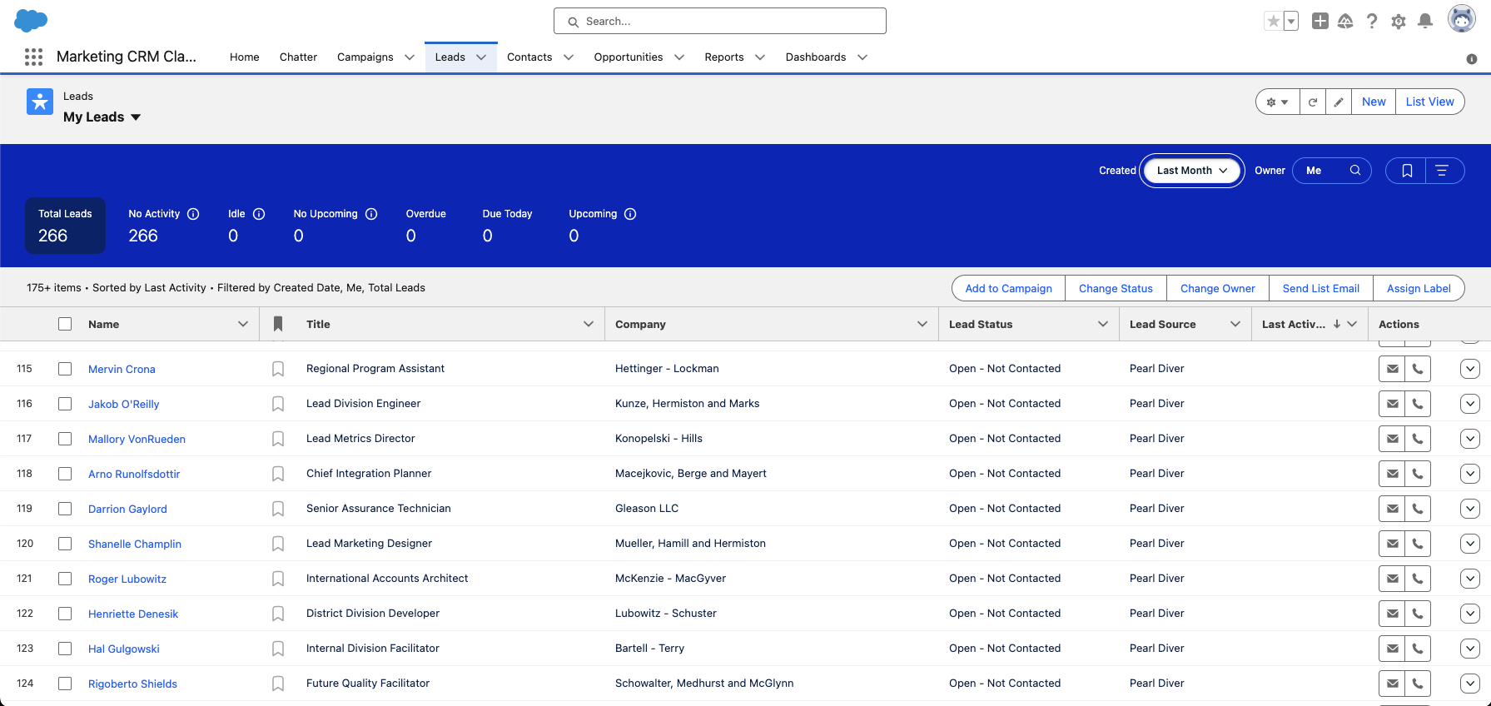
Task: Open the Shanelle Champlin lead link
Action: pyautogui.click(x=135, y=544)
